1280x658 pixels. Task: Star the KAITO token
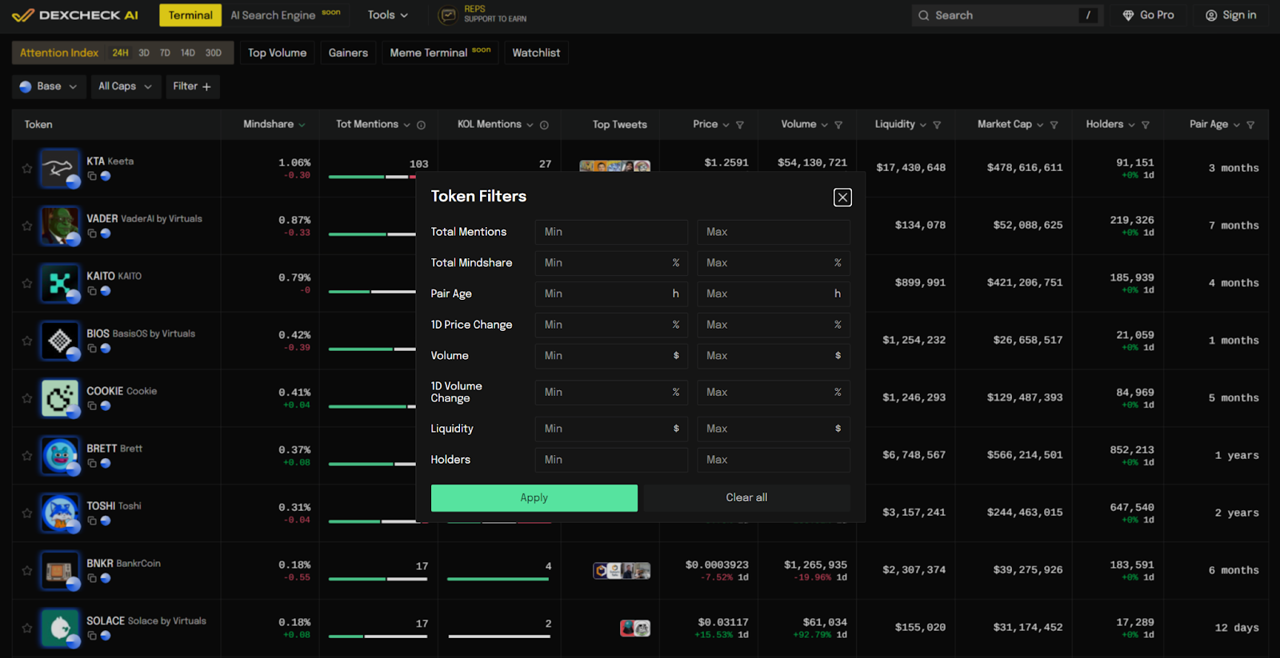click(27, 284)
